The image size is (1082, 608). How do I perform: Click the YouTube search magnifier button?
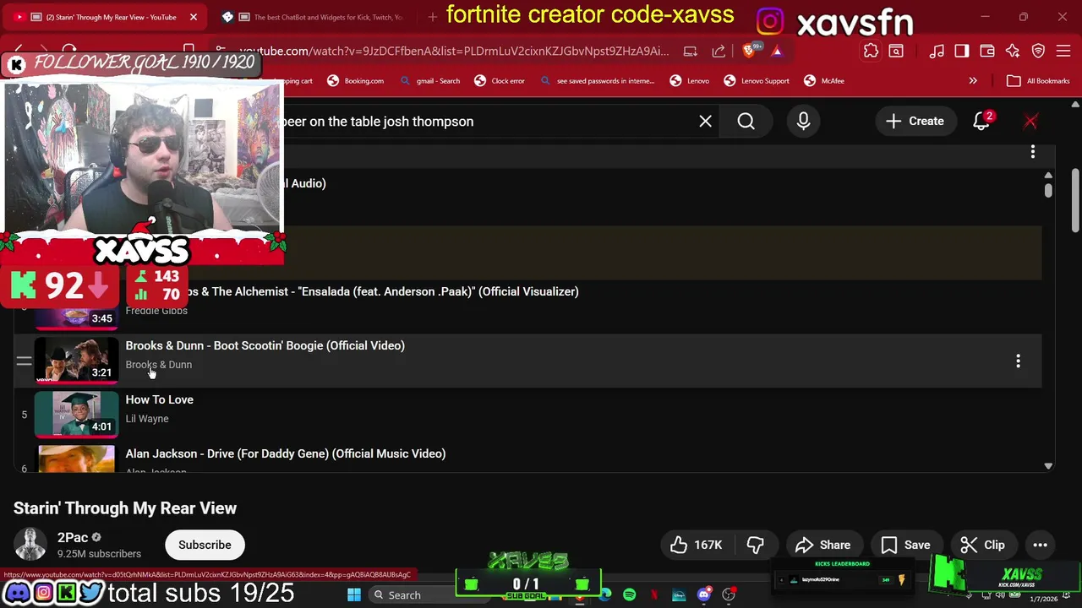(746, 121)
